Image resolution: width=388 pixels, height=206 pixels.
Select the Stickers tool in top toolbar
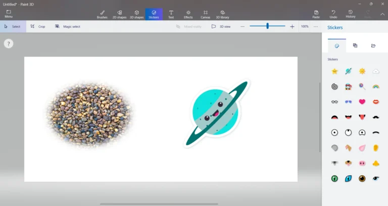pyautogui.click(x=154, y=14)
